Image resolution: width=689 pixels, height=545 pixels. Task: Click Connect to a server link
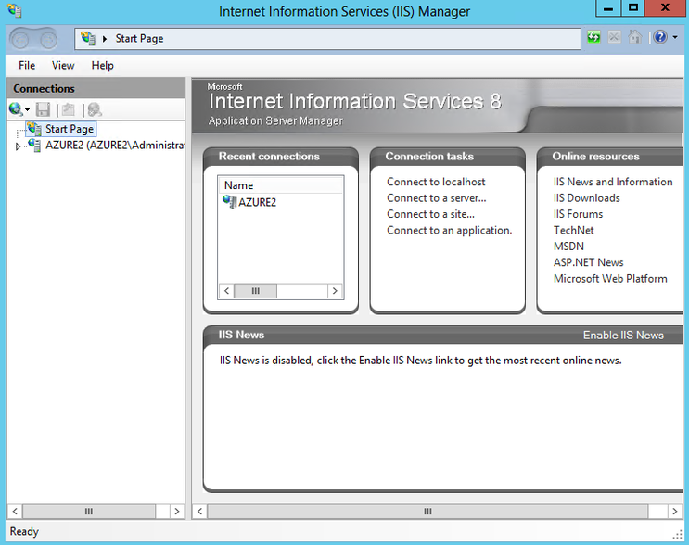click(x=437, y=198)
